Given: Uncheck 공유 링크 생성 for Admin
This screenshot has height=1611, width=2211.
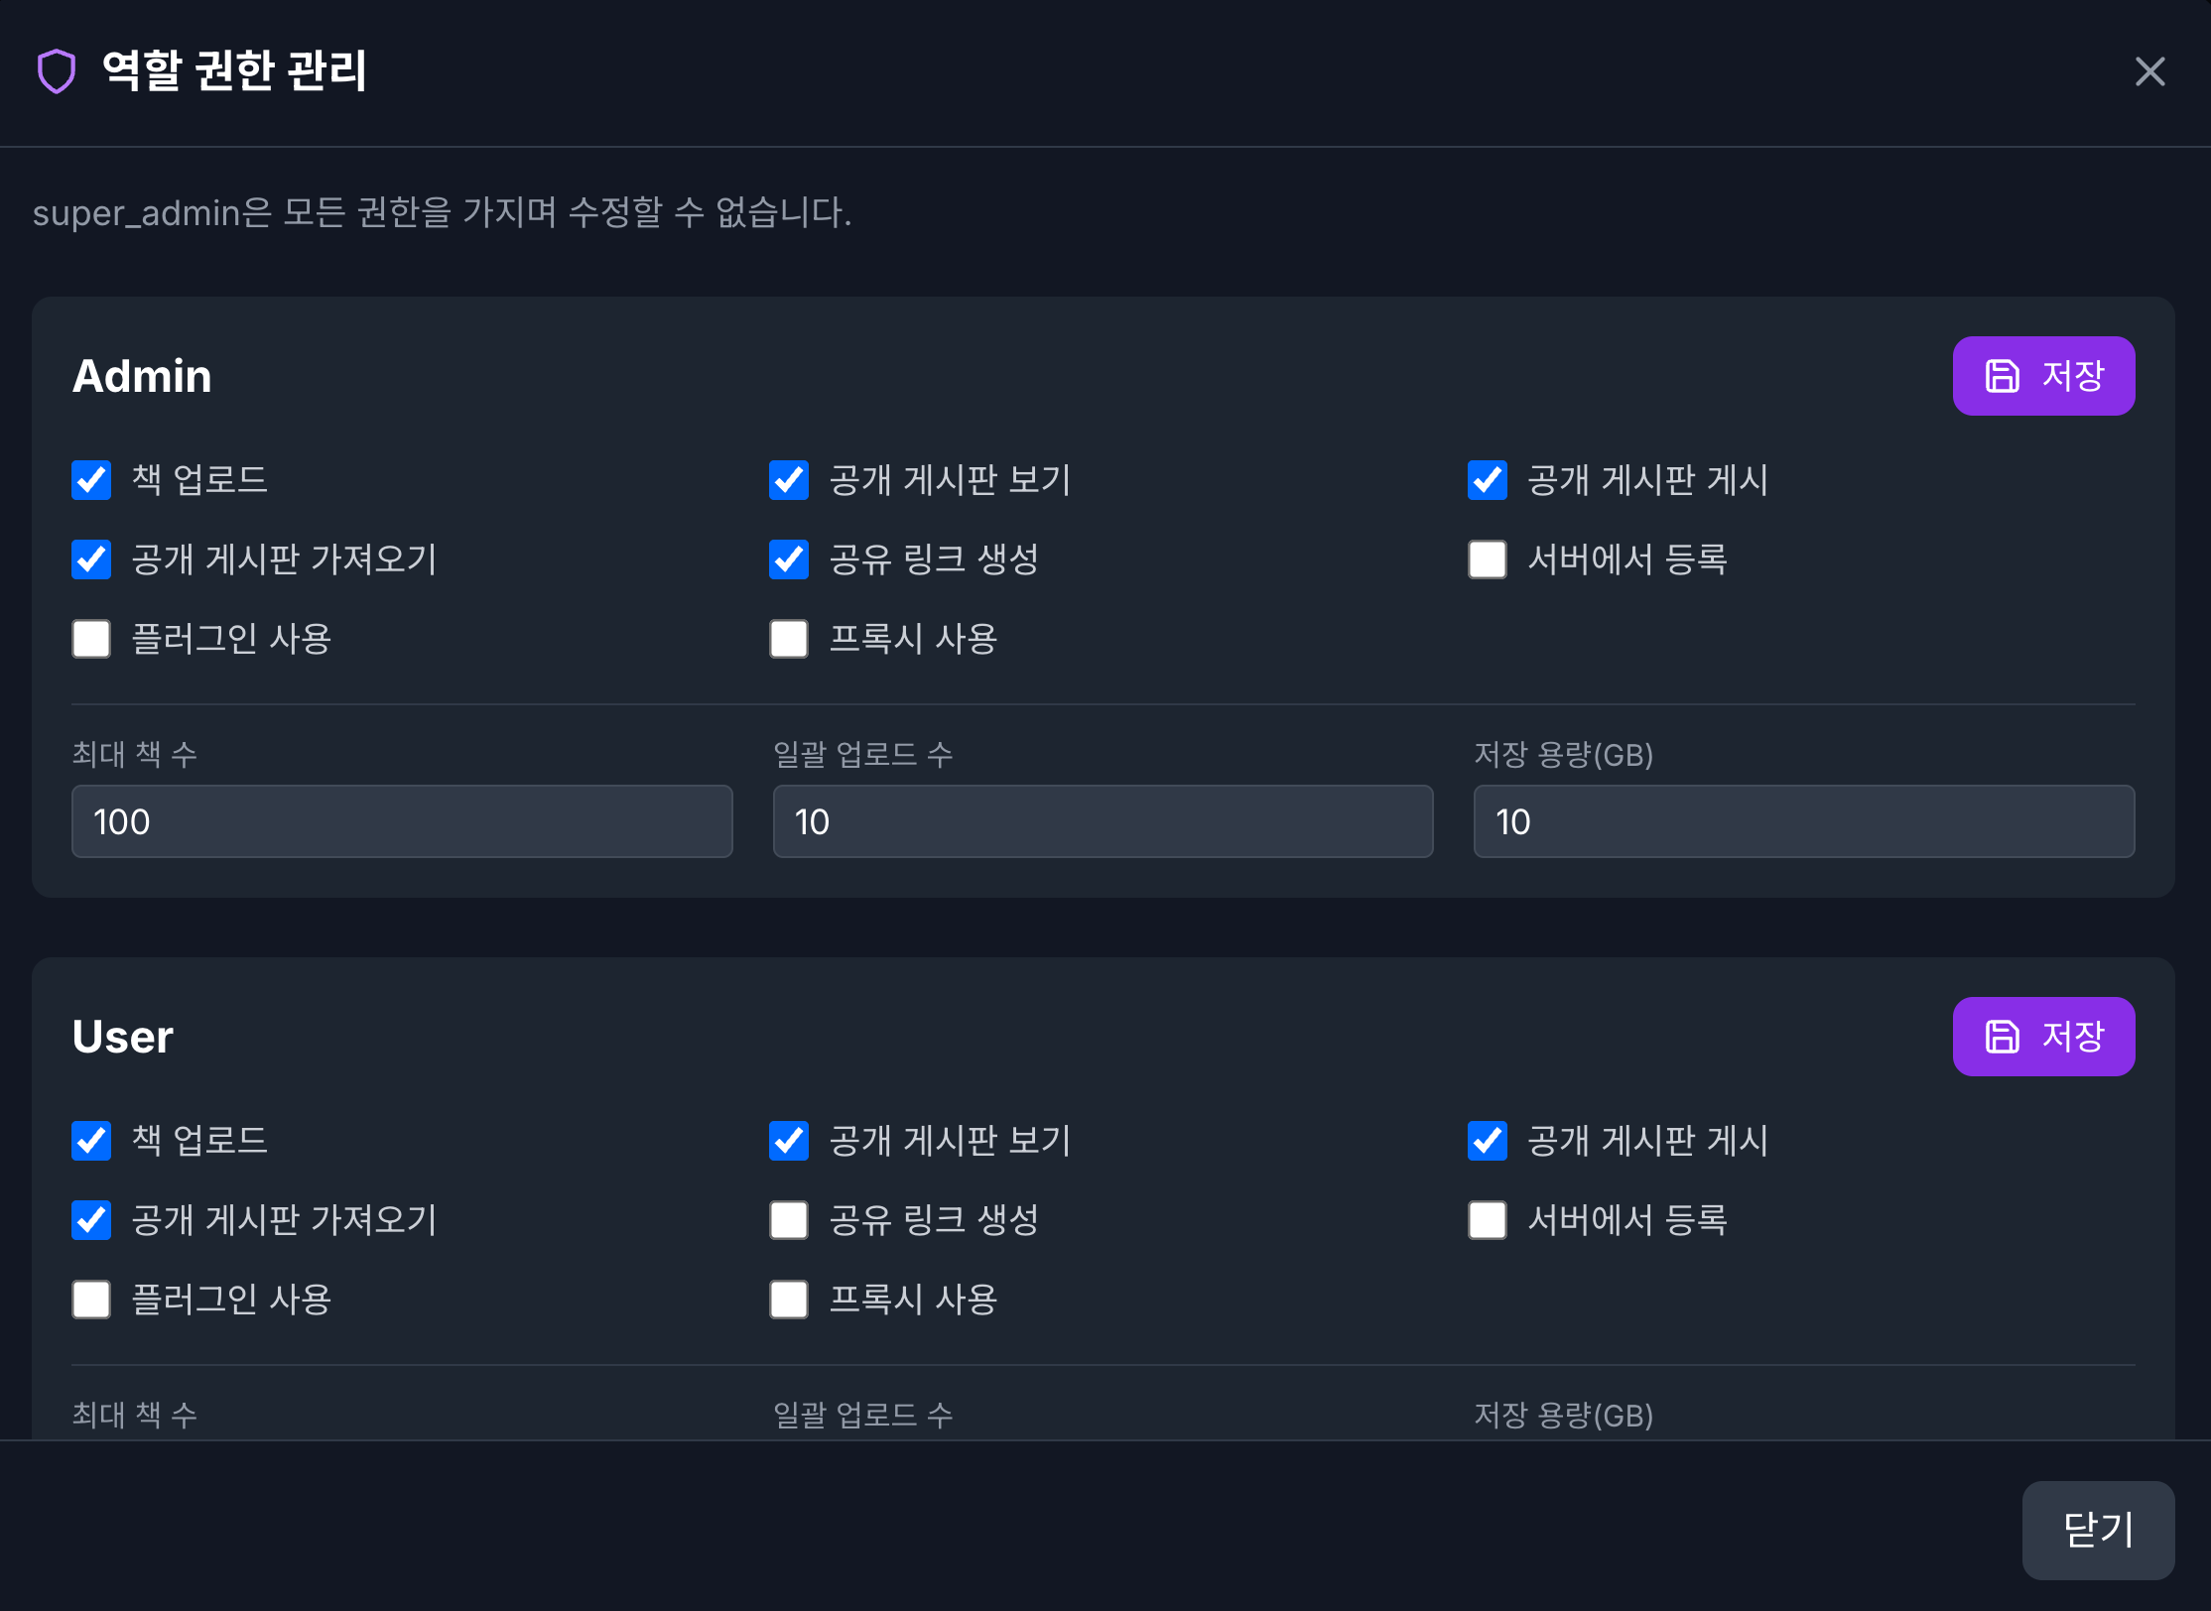Looking at the screenshot, I should [788, 559].
